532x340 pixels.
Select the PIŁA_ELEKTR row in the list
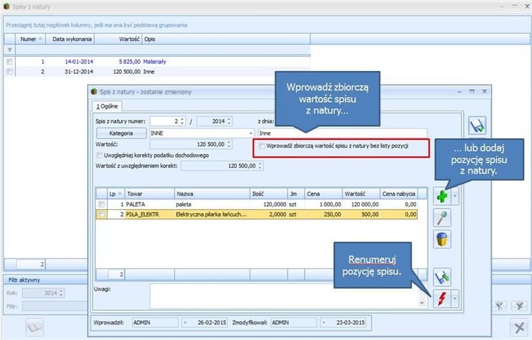[199, 214]
